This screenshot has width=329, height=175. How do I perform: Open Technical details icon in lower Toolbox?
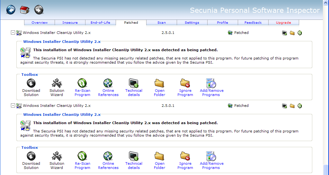click(x=134, y=156)
